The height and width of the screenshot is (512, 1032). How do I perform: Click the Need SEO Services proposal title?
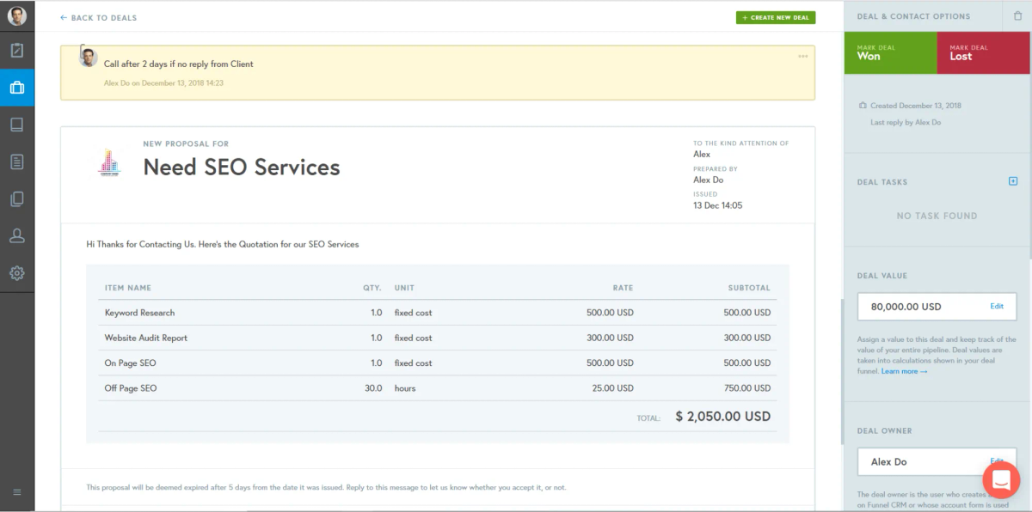pyautogui.click(x=242, y=167)
